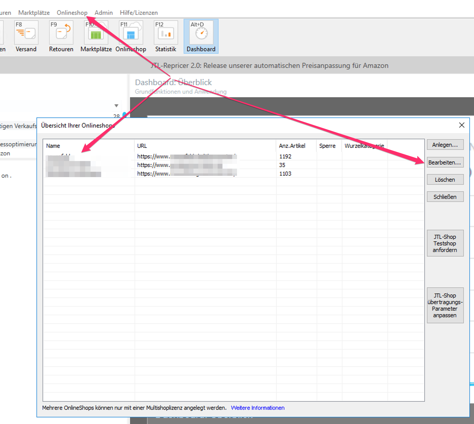Sort by the Name column header
Screen dimensions: 474x424
click(89, 146)
